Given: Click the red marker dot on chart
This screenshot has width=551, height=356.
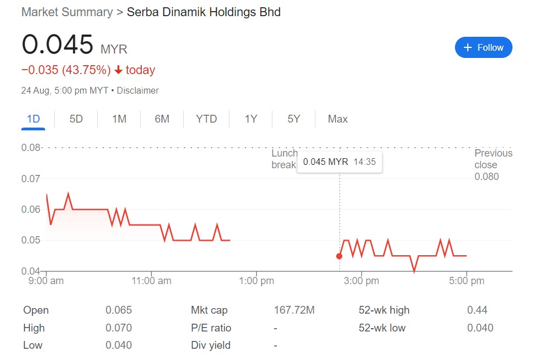Looking at the screenshot, I should [x=339, y=256].
